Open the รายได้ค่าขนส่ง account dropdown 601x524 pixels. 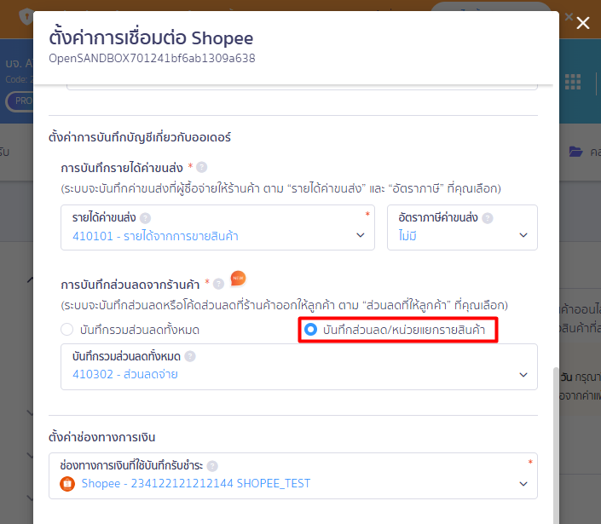coord(217,227)
